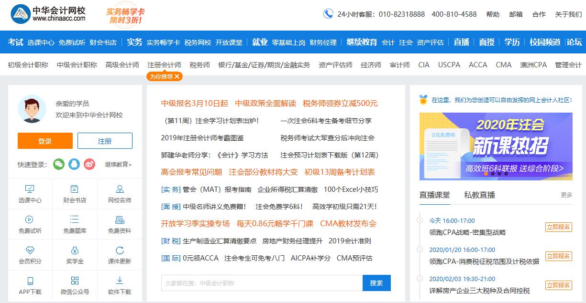Click the 登录 button
Screen dimensions: 586x303
[x=45, y=141]
